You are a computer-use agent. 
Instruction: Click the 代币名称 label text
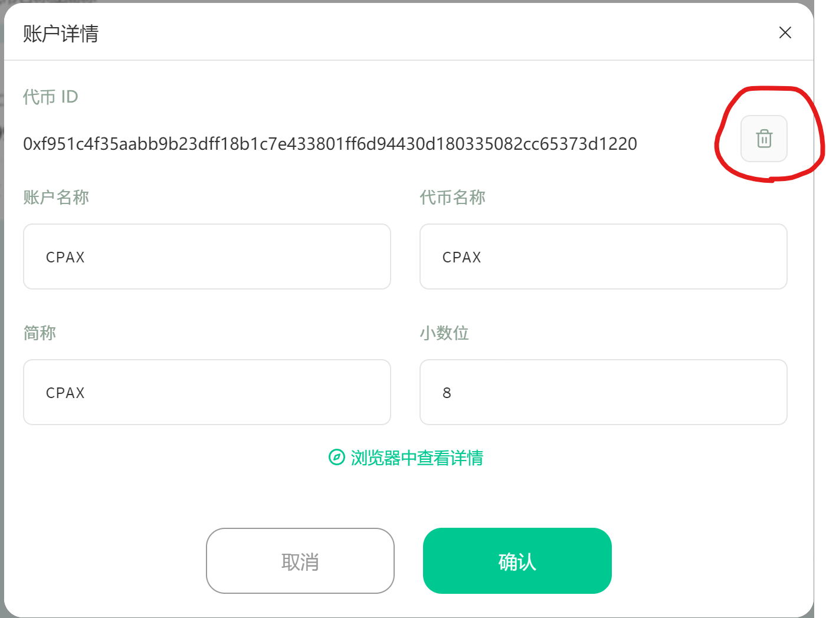453,198
